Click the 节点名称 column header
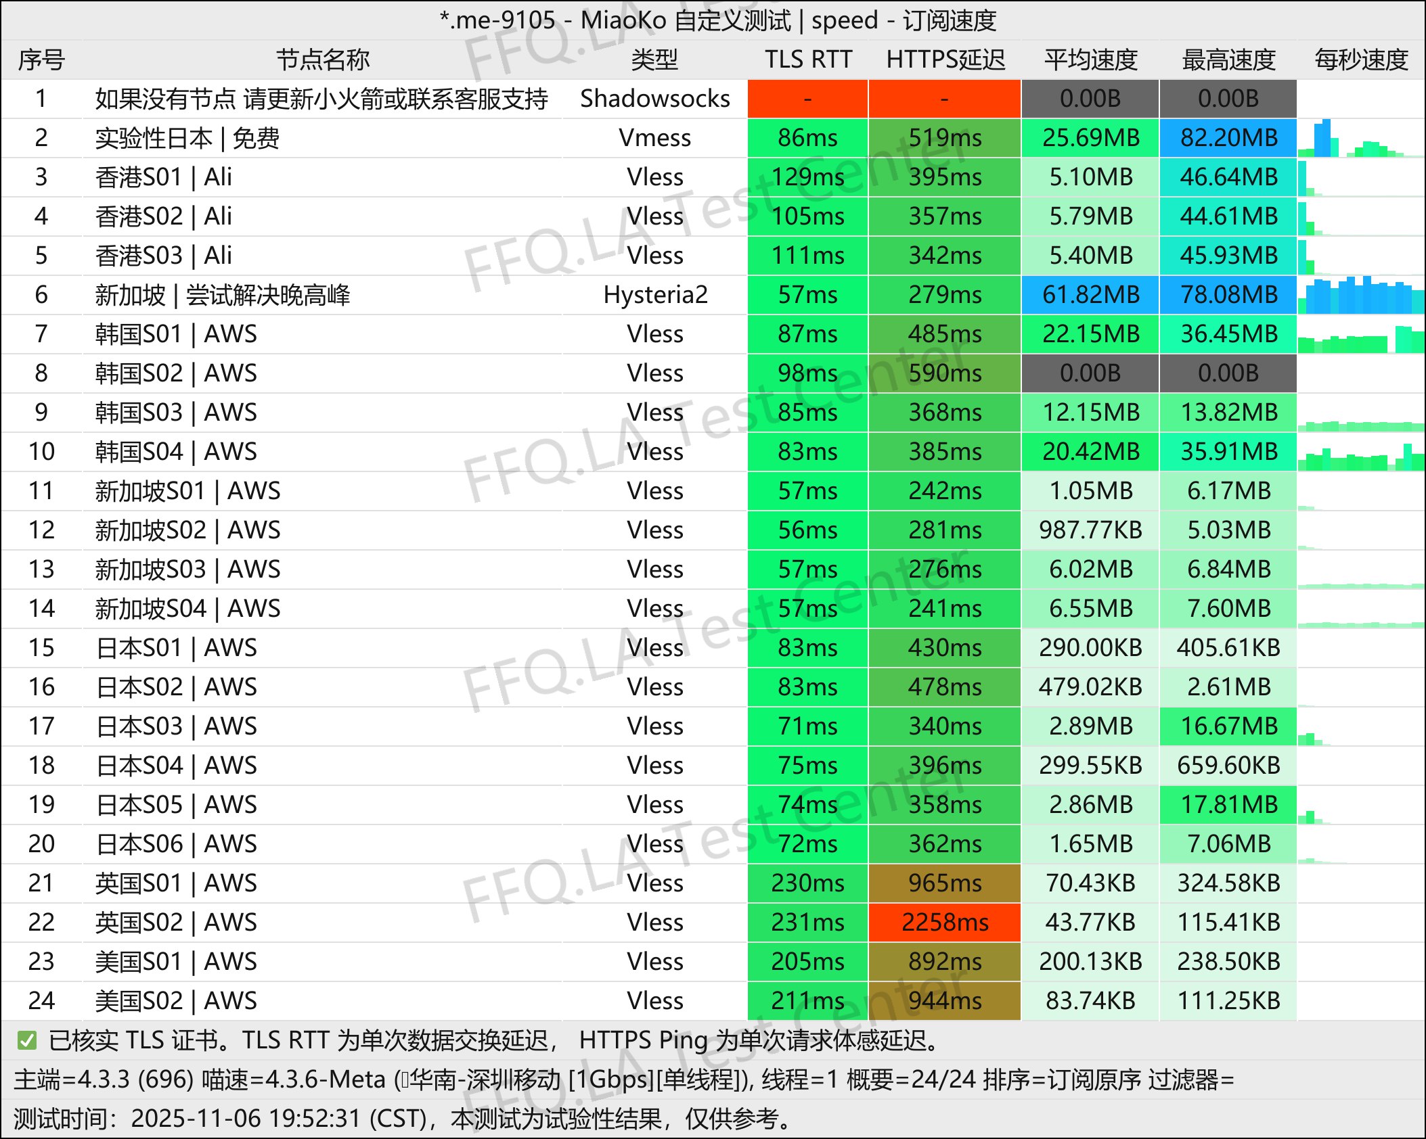The width and height of the screenshot is (1426, 1139). pos(323,60)
